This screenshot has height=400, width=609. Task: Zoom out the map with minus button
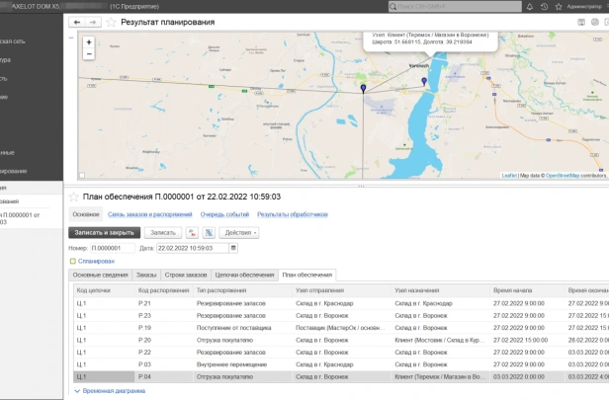coord(89,54)
